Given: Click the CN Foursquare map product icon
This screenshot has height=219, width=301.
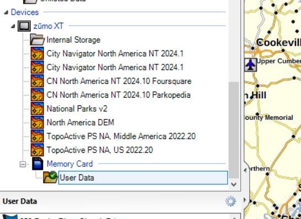Looking at the screenshot, I should (x=37, y=81).
